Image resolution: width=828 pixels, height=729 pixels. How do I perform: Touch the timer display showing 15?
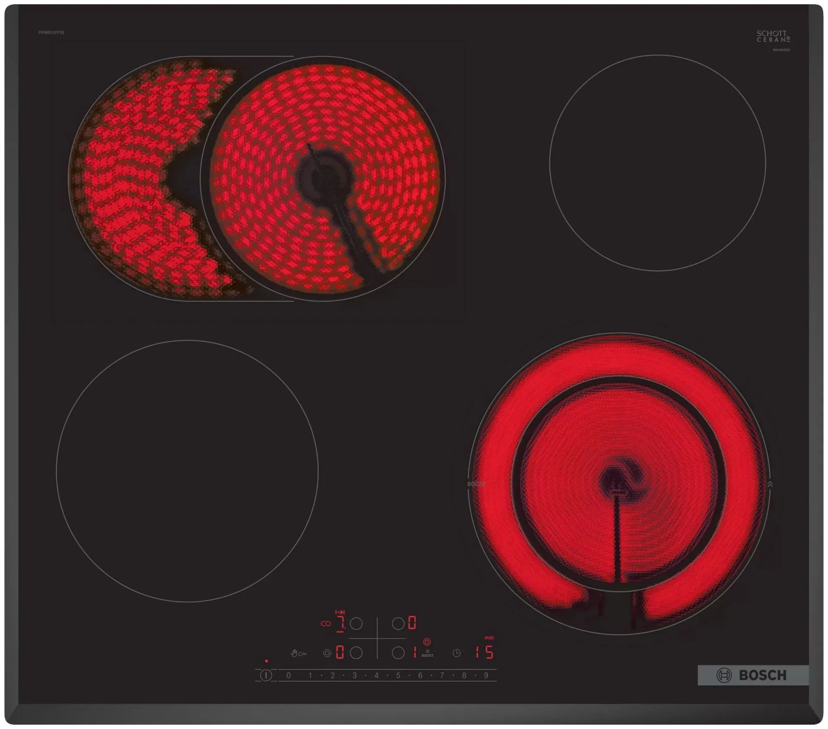(484, 652)
